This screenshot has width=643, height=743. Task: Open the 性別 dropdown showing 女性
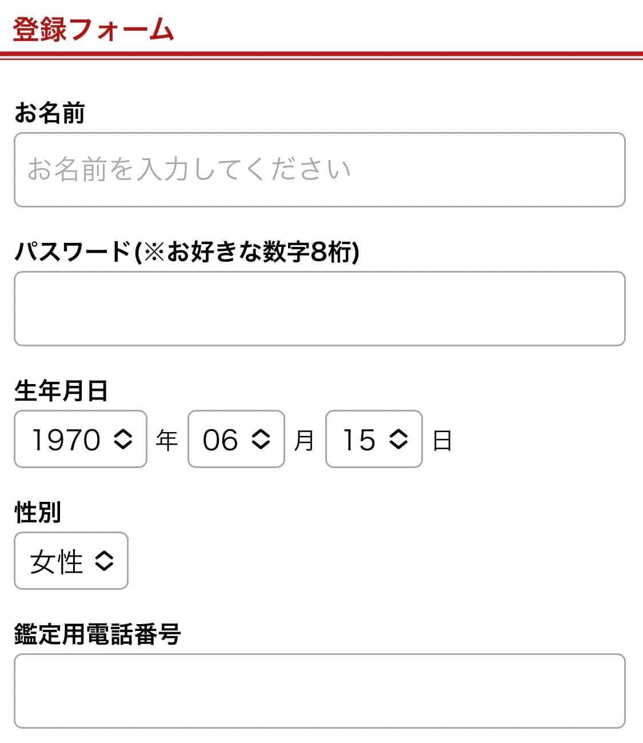[71, 561]
